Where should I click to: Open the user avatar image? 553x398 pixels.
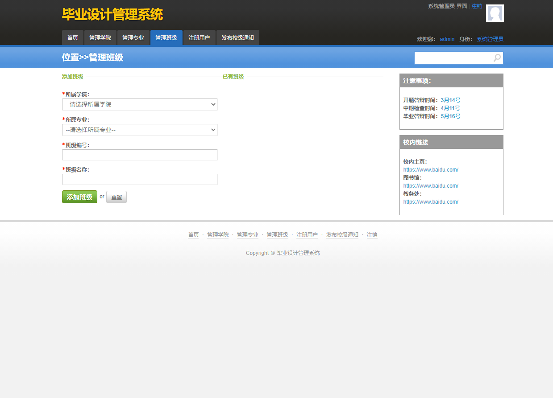point(495,13)
